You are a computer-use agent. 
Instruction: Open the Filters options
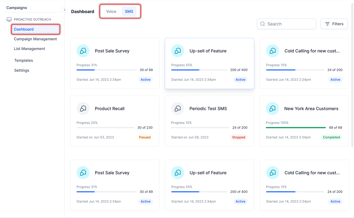point(334,24)
